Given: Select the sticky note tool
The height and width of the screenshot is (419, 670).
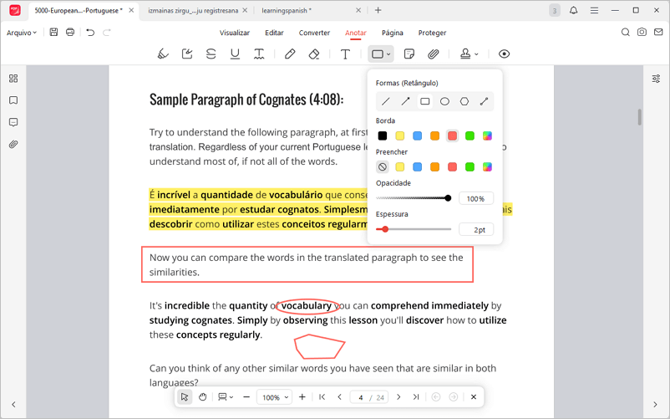Looking at the screenshot, I should point(409,54).
